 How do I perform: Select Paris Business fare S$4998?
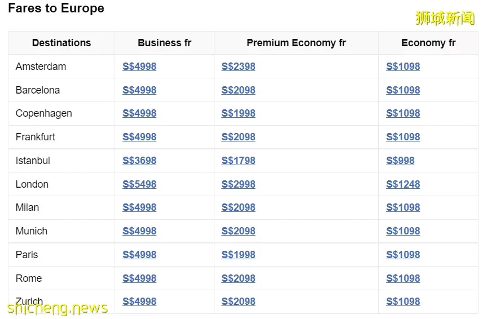pos(139,255)
